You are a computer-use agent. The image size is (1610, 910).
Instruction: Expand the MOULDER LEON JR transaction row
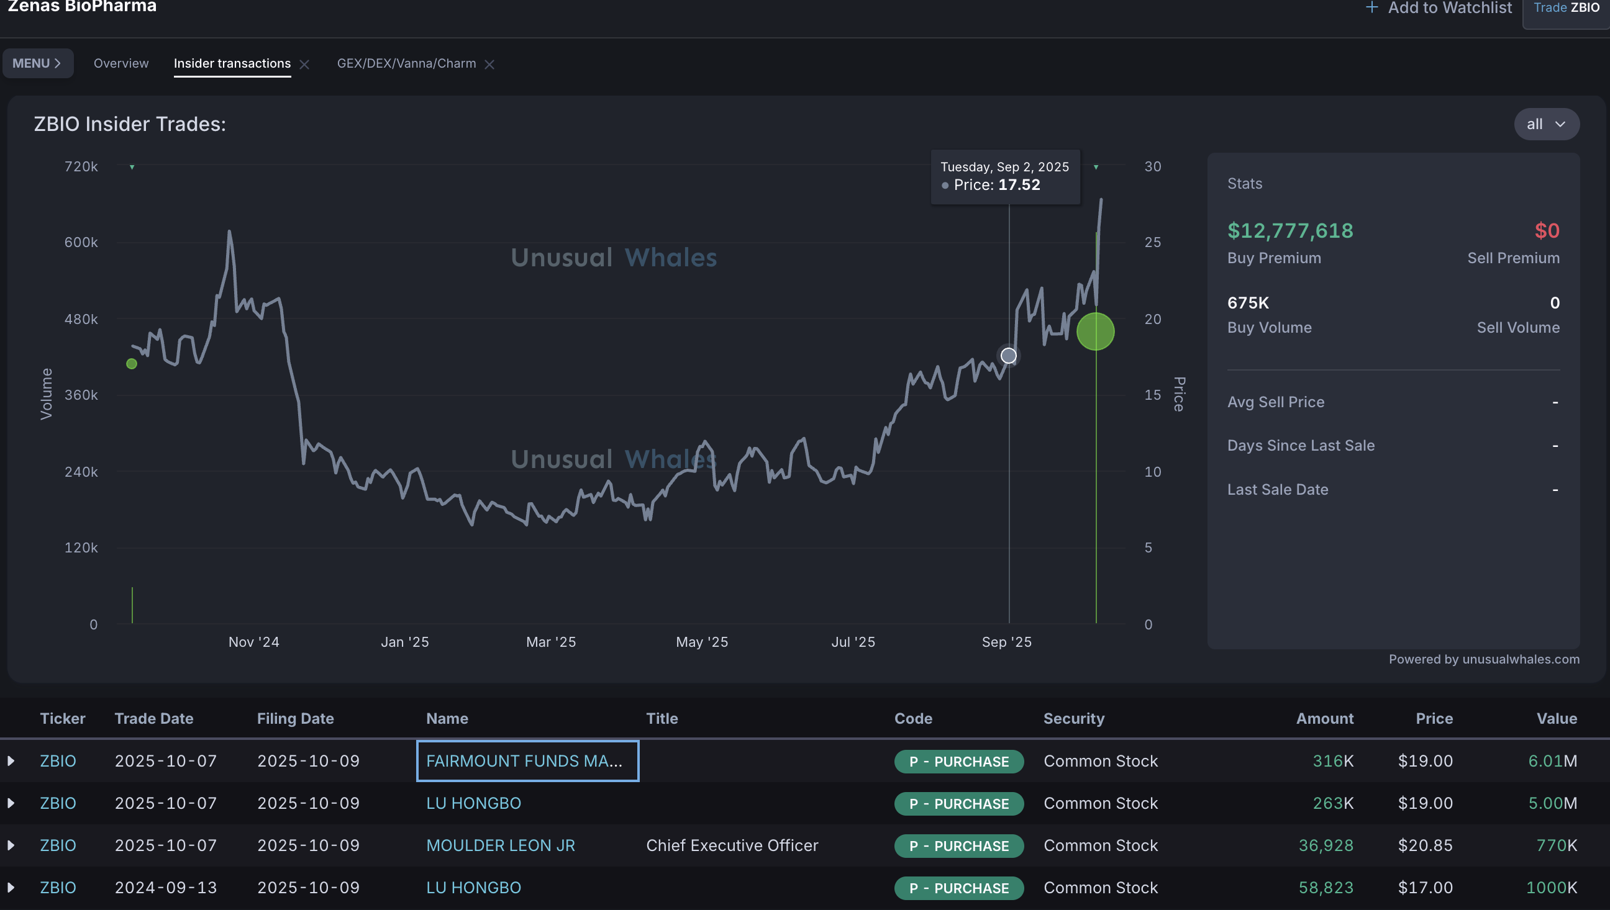click(11, 845)
